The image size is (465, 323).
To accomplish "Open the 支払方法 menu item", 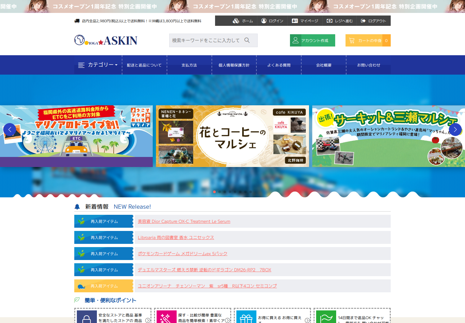I will [x=189, y=65].
